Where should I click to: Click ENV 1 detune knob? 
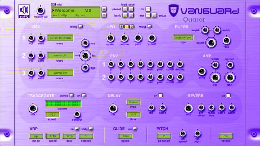click(180, 64)
